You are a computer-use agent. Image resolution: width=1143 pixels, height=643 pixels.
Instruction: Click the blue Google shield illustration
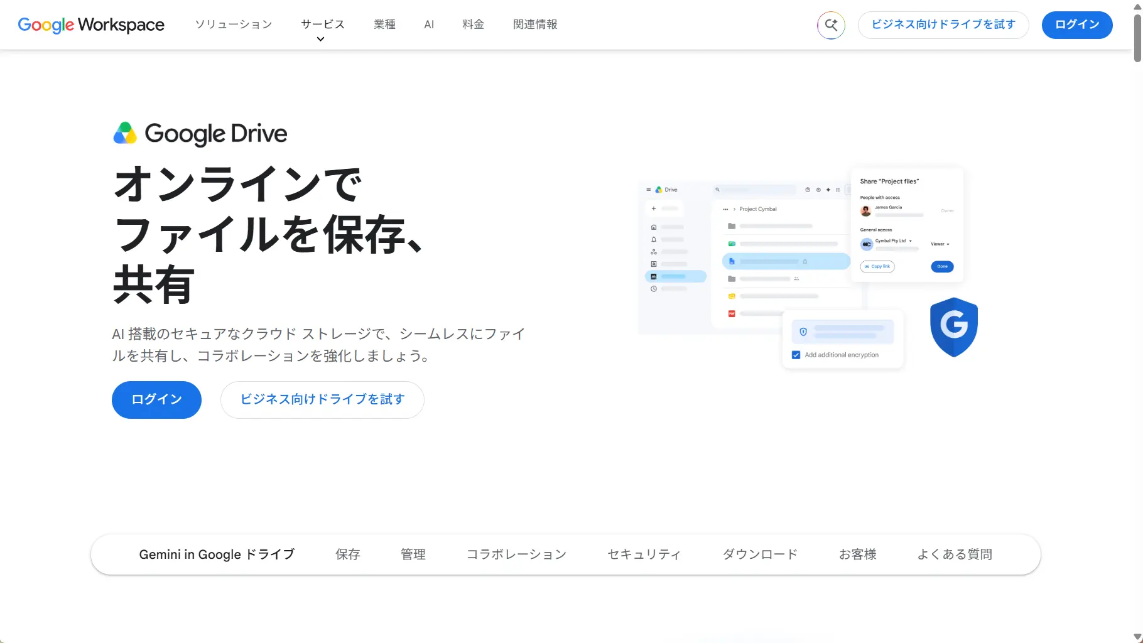point(954,327)
